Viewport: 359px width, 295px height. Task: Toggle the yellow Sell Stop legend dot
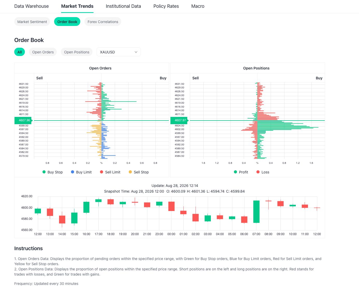coord(130,172)
